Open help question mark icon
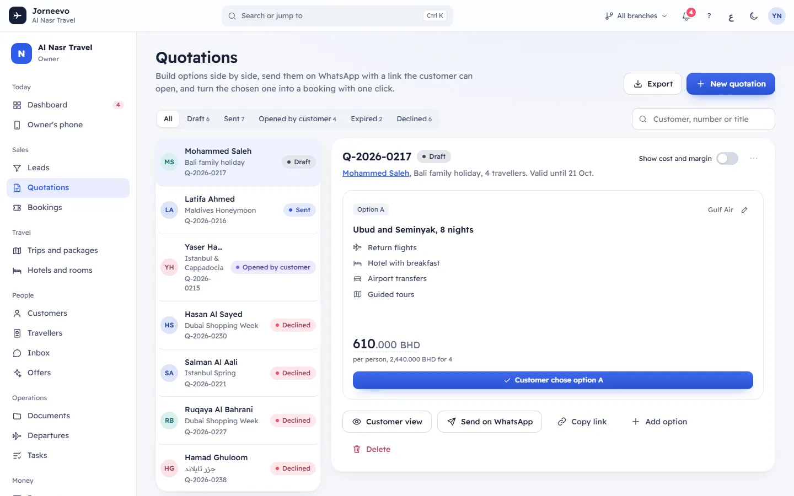This screenshot has width=794, height=496. click(709, 16)
